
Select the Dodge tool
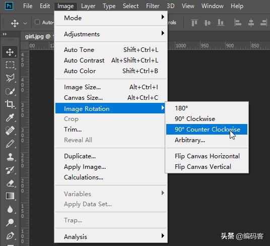pos(10,222)
